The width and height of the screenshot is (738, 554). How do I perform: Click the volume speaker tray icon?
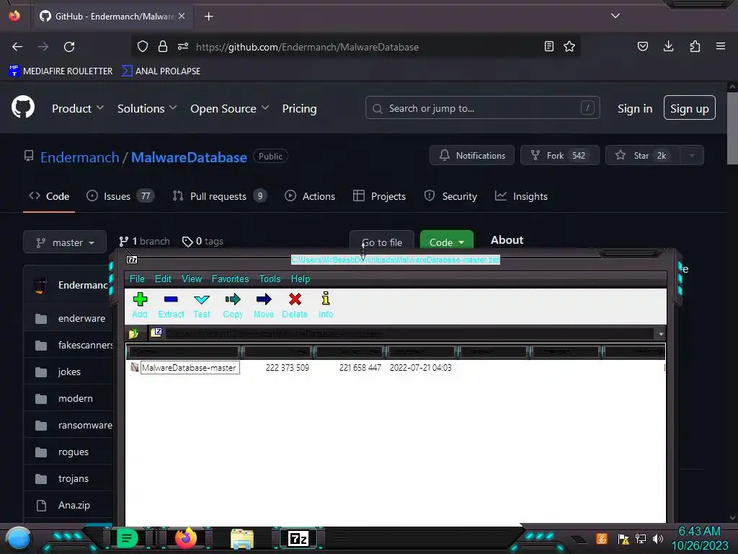[658, 538]
